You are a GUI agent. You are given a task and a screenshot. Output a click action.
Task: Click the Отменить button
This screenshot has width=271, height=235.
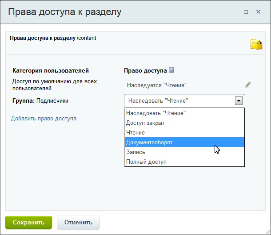point(78,223)
